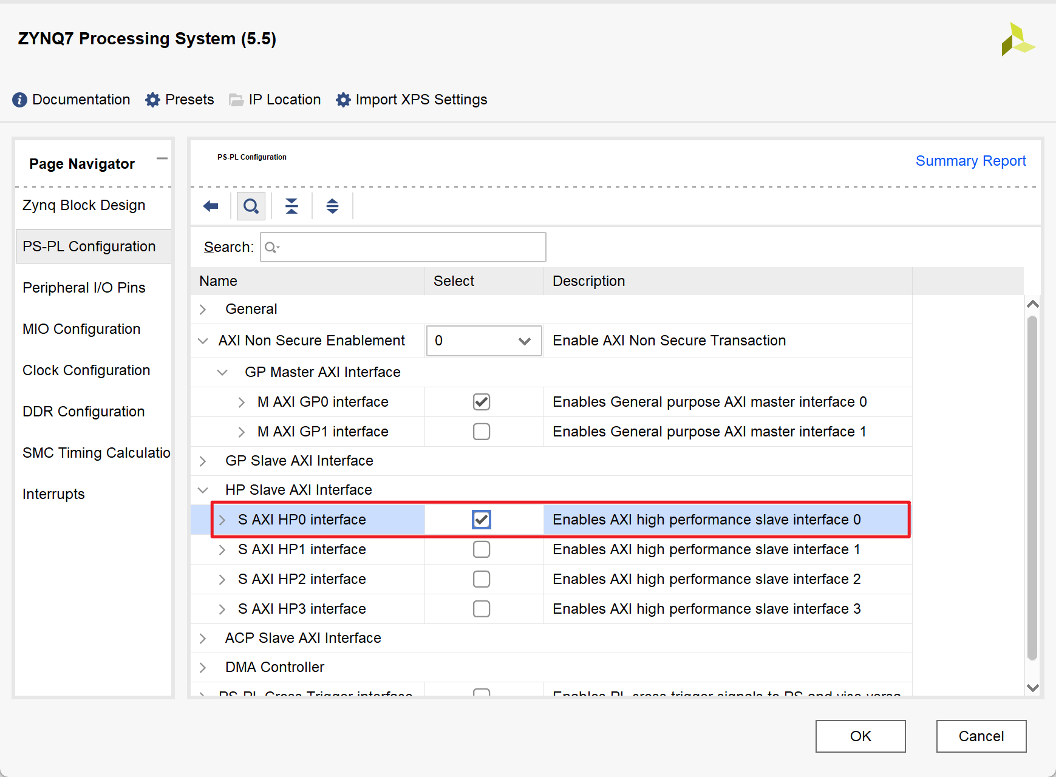Enable the S AXI HP3 interface checkbox

(x=482, y=609)
